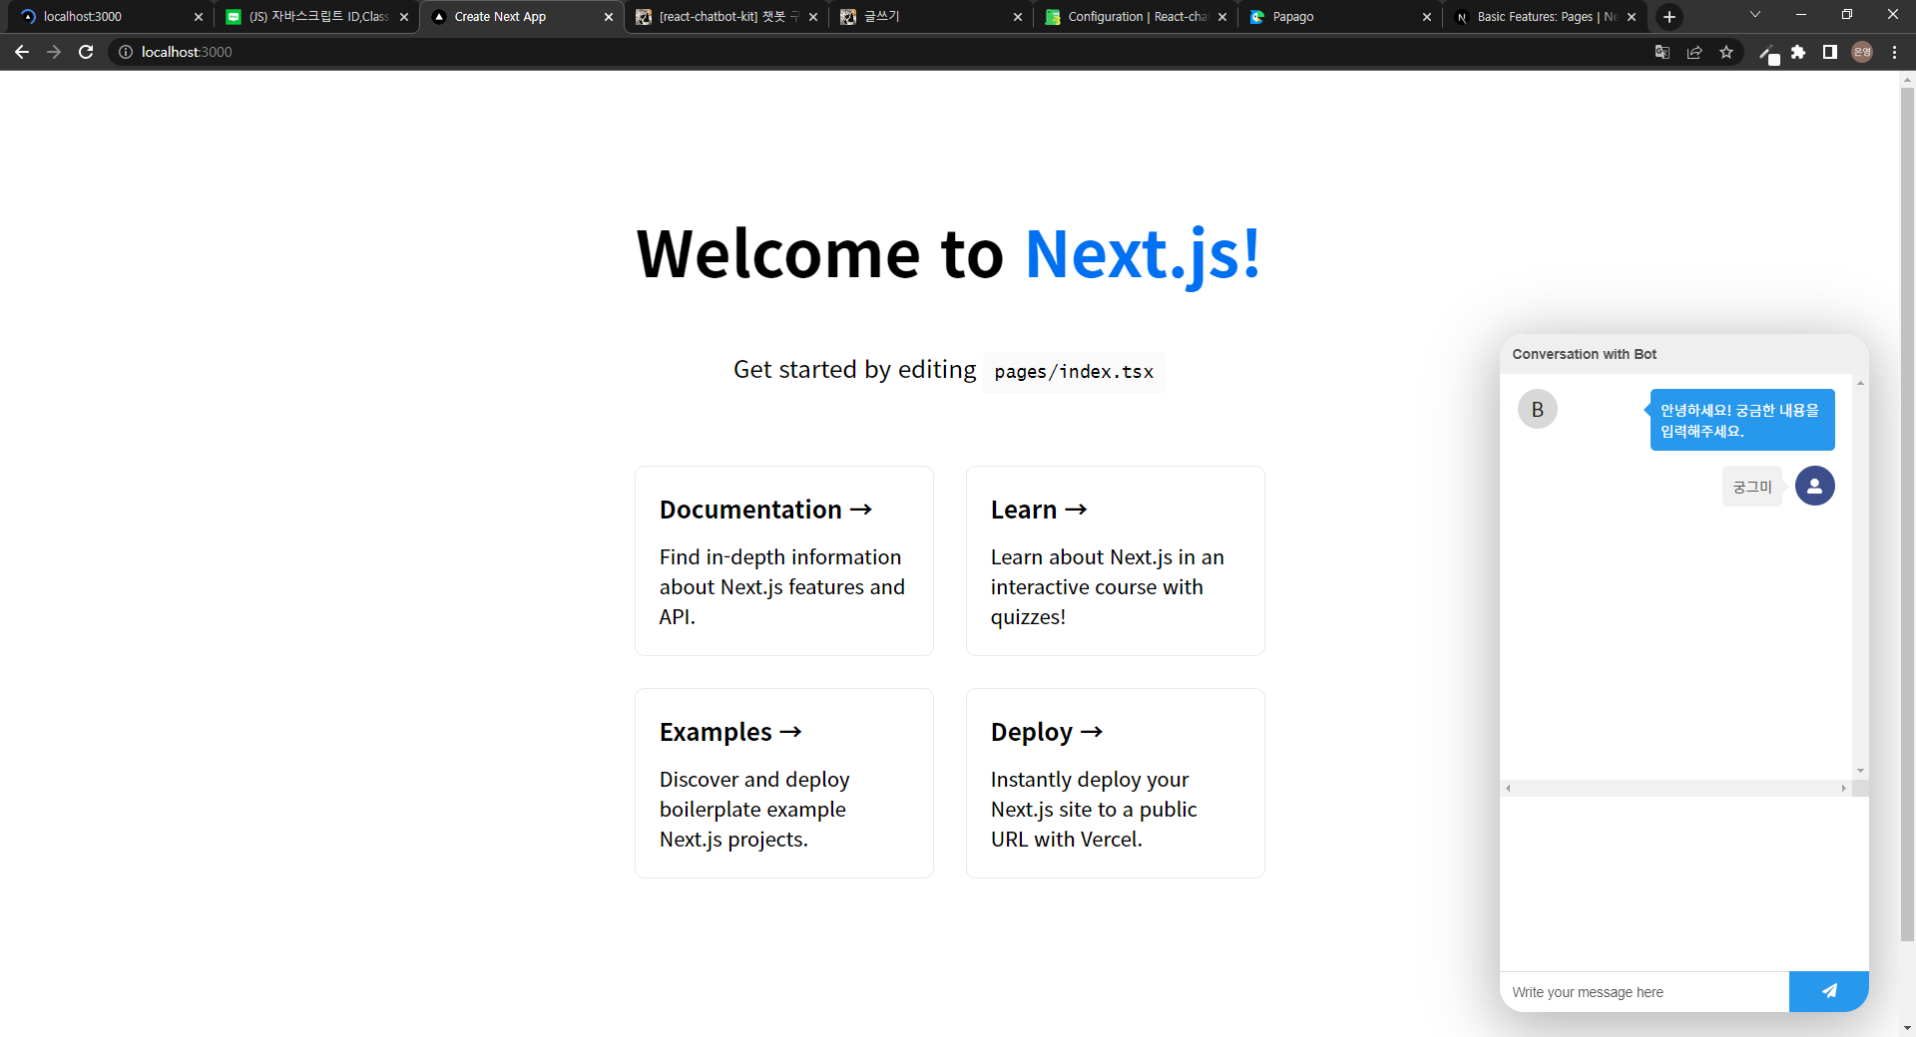Close the first localhost:3000 tab
The image size is (1916, 1037).
[x=199, y=17]
